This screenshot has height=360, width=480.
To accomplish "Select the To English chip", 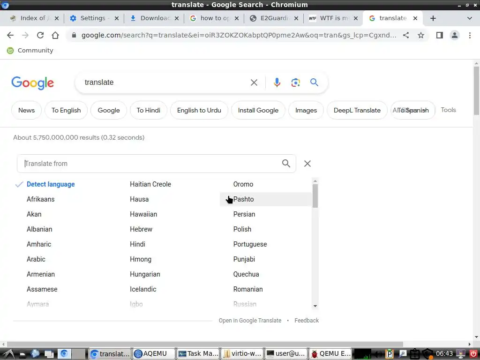I will (x=66, y=110).
